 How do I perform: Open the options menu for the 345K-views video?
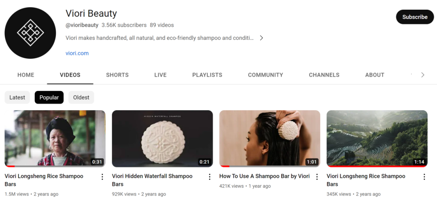coord(424,177)
